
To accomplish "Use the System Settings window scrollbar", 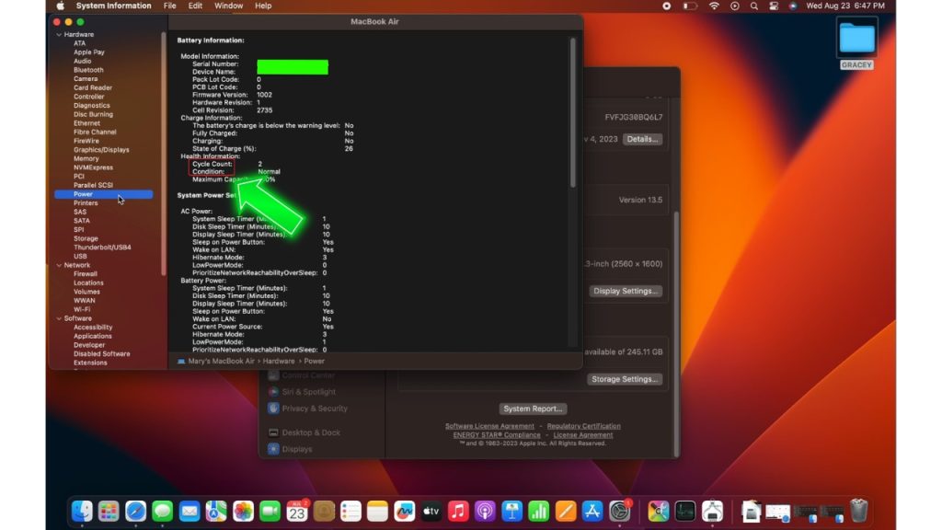I will 675,333.
